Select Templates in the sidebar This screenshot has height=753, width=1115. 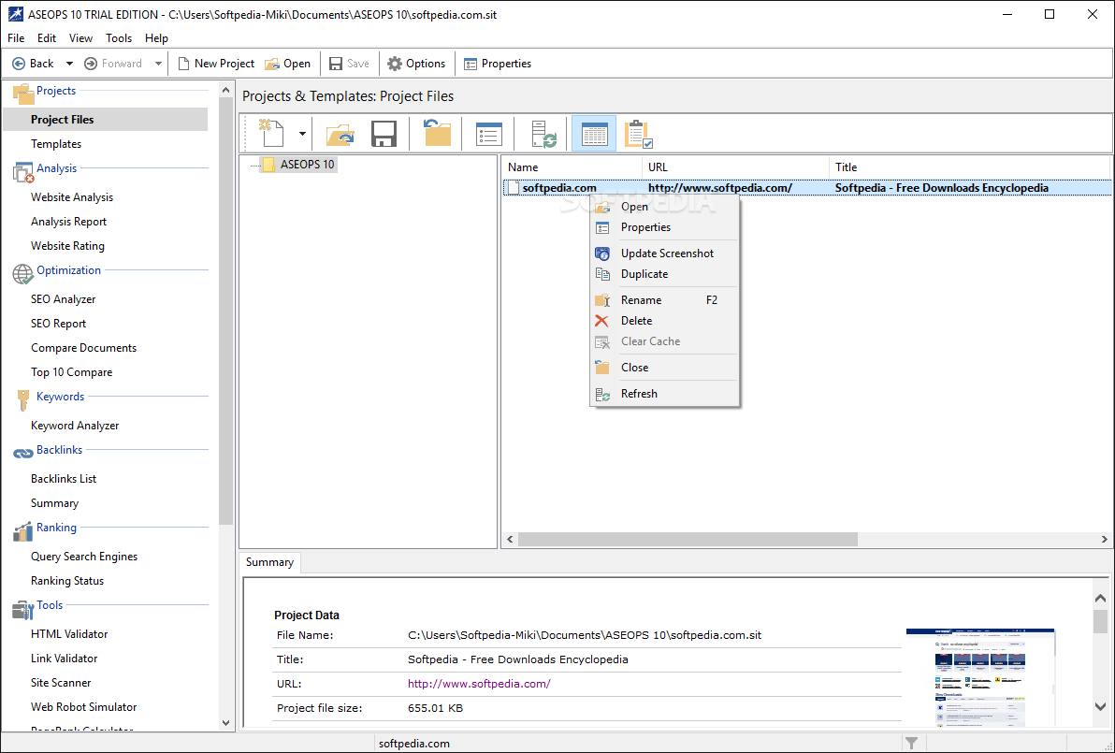(x=56, y=144)
